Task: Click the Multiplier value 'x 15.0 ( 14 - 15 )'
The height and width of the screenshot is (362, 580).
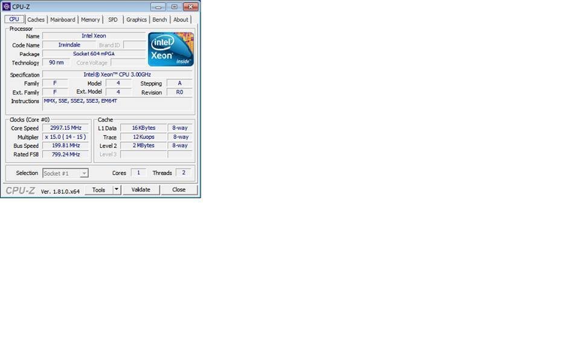Action: (x=66, y=137)
